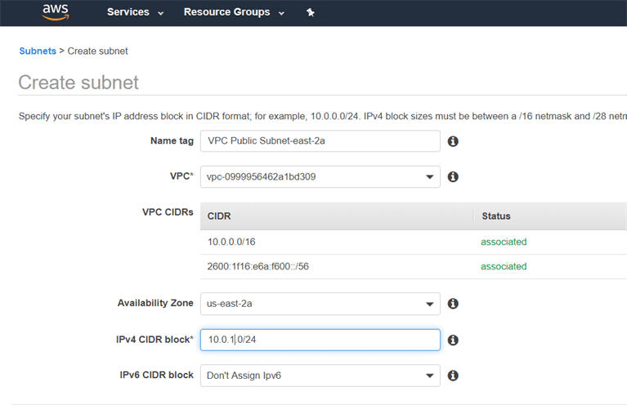Viewport: 627px width, 405px height.
Task: Click the AWS logo home icon
Action: tap(56, 12)
